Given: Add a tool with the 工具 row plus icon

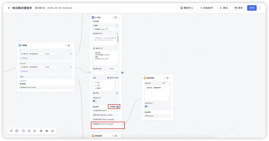Looking at the screenshot, I should click(x=115, y=85).
